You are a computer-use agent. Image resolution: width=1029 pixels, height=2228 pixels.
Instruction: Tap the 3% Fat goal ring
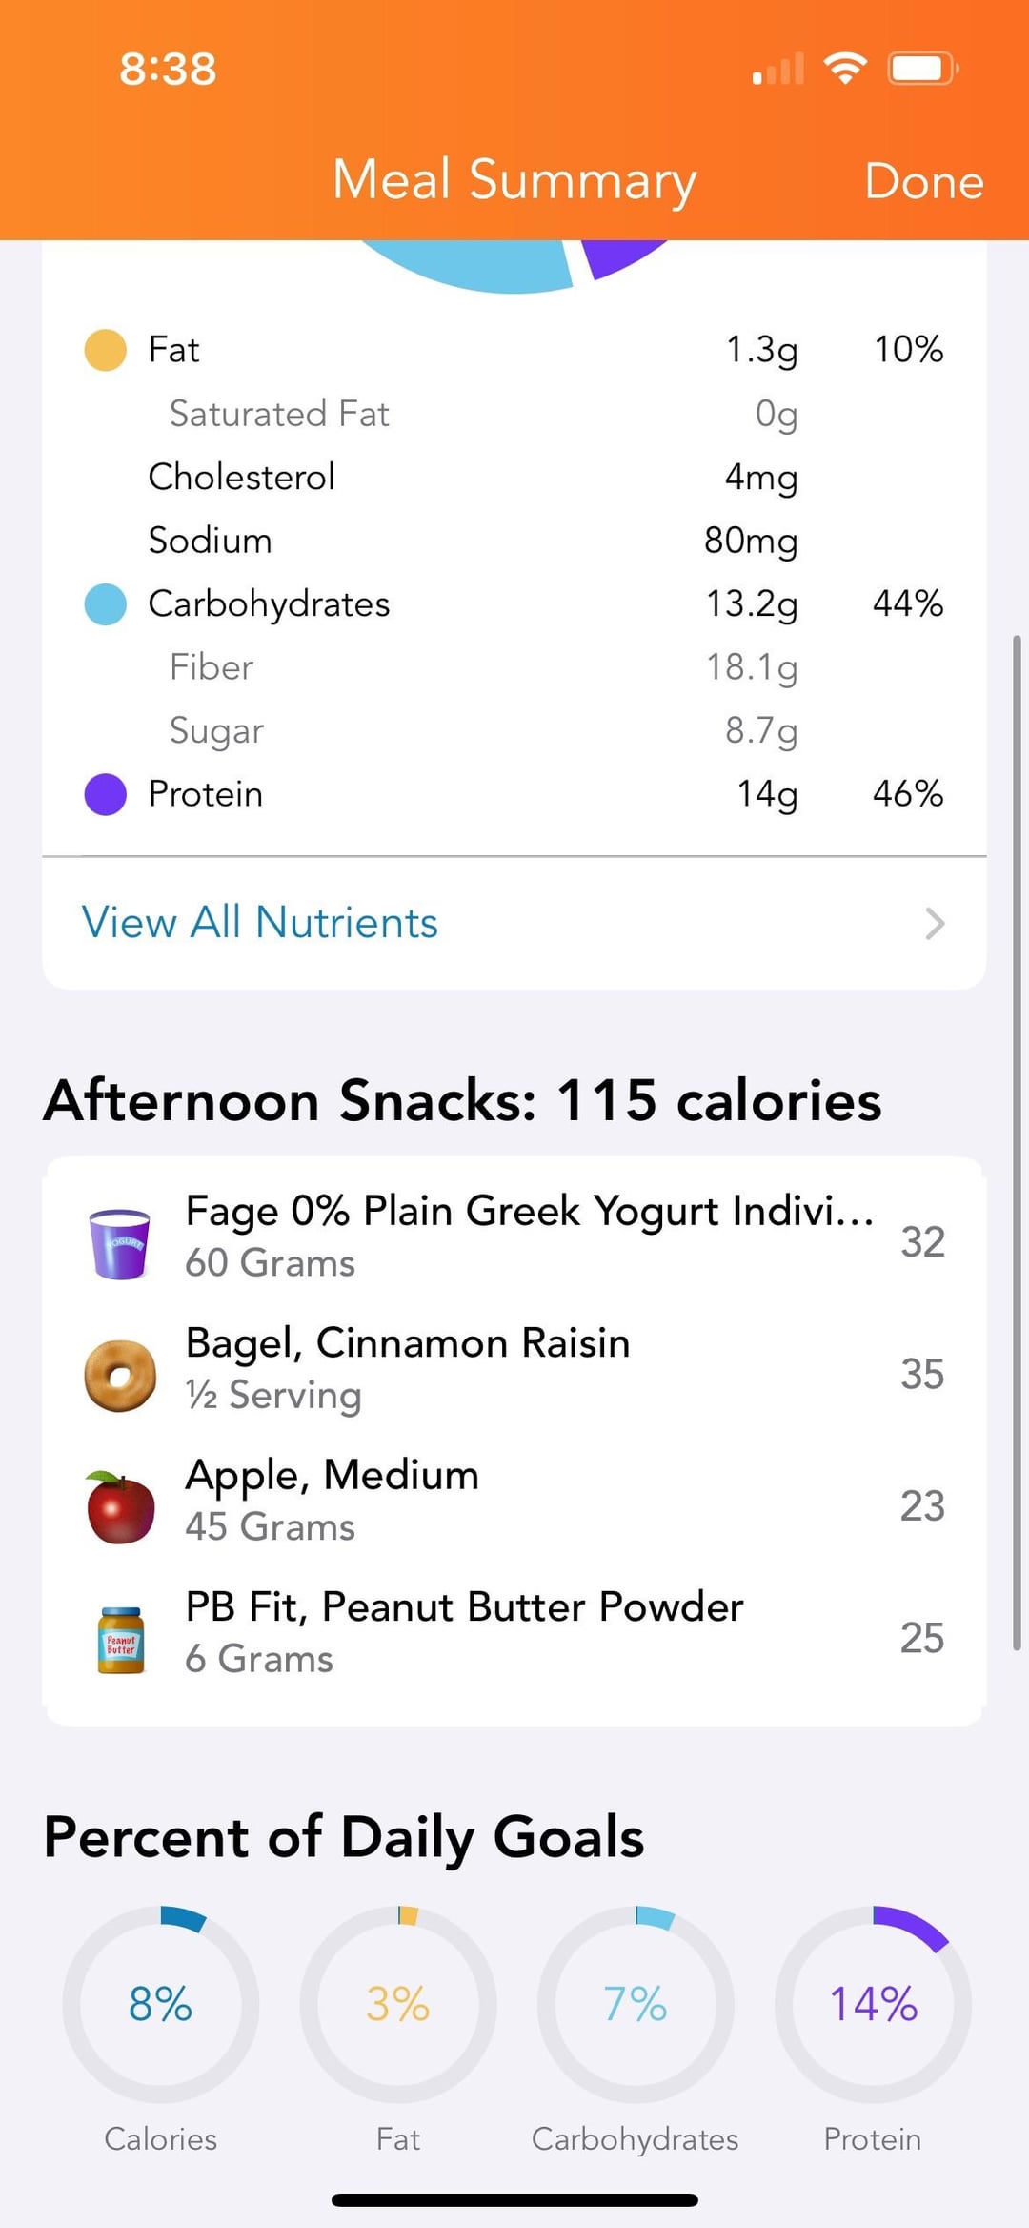398,2004
